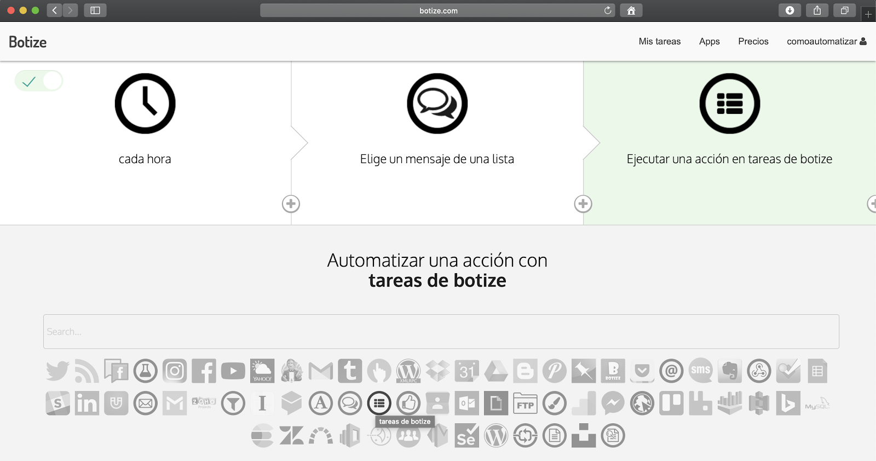876x461 pixels.
Task: Select the Google Drive app icon
Action: tap(496, 371)
